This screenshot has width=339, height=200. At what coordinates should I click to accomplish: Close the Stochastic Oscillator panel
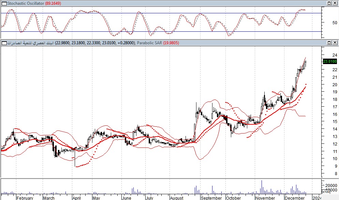tap(335, 3)
